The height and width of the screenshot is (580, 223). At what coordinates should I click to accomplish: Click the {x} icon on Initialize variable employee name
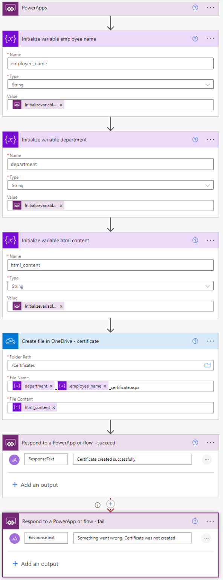(10, 39)
